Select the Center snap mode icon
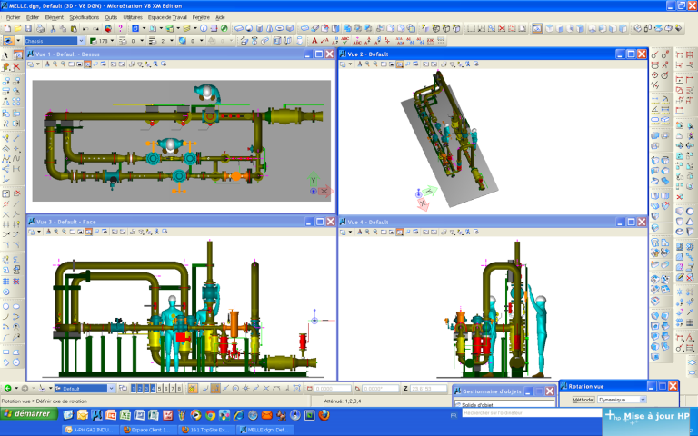Viewport: 698px width, 436px height. click(x=235, y=389)
